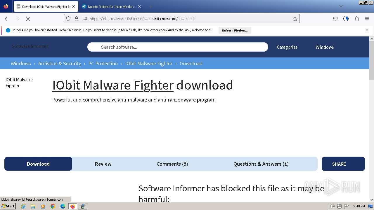374x210 pixels.
Task: Bookmark this page with the star
Action: (295, 19)
